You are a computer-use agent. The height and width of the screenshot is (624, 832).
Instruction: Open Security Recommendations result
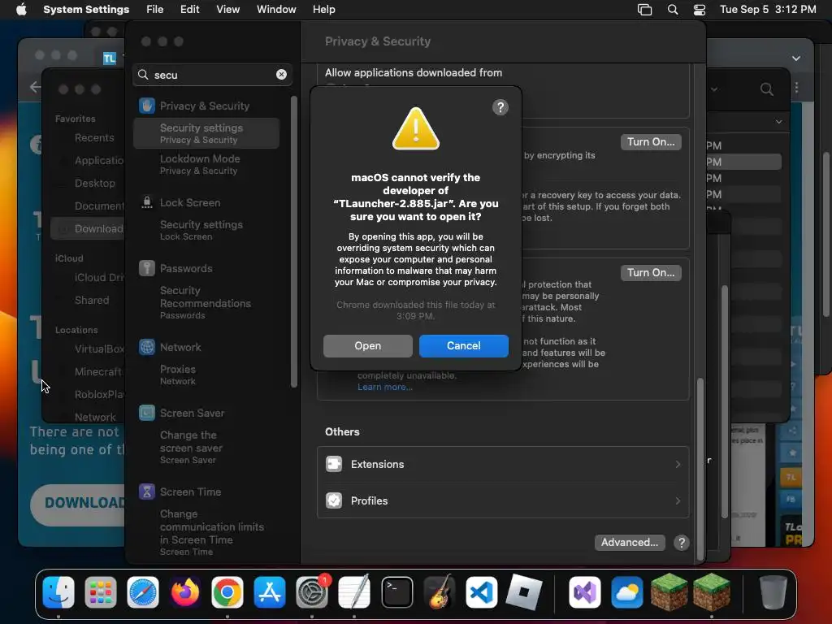[x=206, y=302]
